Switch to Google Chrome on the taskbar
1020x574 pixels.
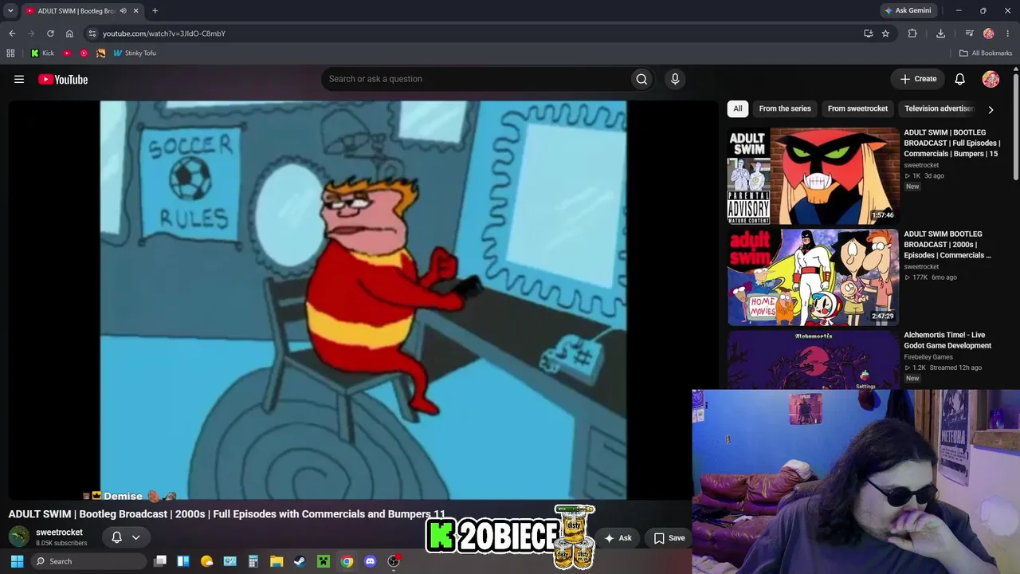(x=347, y=561)
